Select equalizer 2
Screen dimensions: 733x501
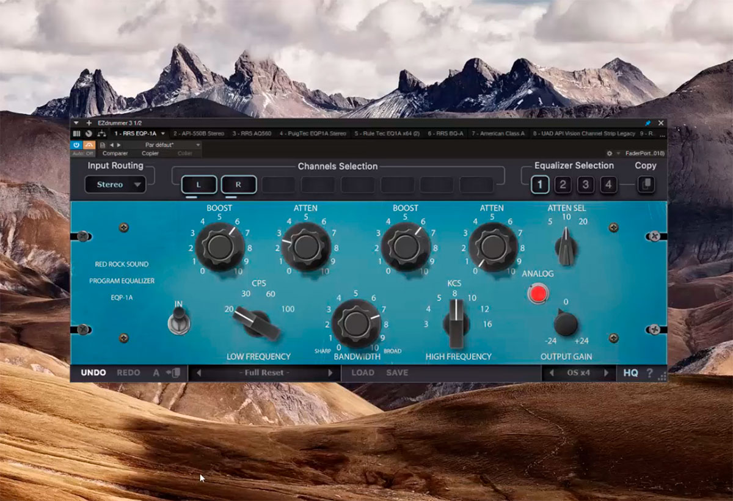[x=563, y=185]
